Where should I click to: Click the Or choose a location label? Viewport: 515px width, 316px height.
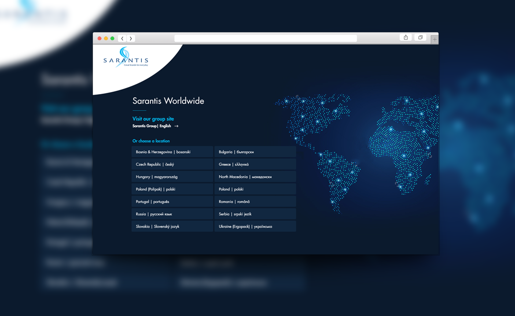[x=151, y=141]
